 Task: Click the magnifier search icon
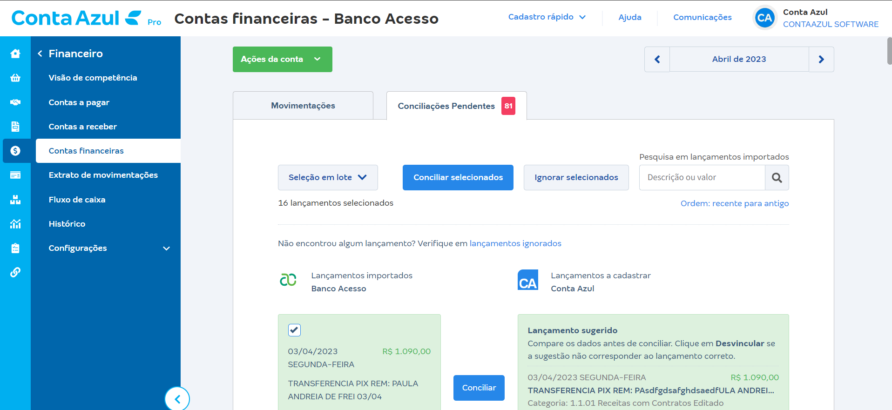tap(777, 177)
